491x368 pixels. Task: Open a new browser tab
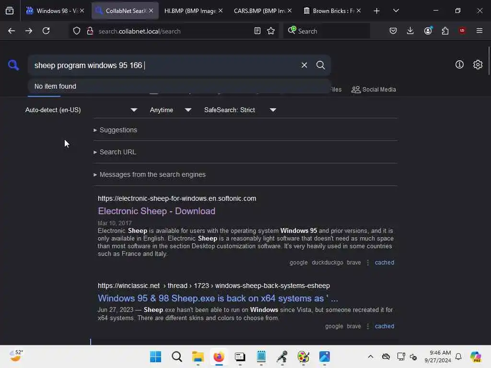pyautogui.click(x=377, y=11)
